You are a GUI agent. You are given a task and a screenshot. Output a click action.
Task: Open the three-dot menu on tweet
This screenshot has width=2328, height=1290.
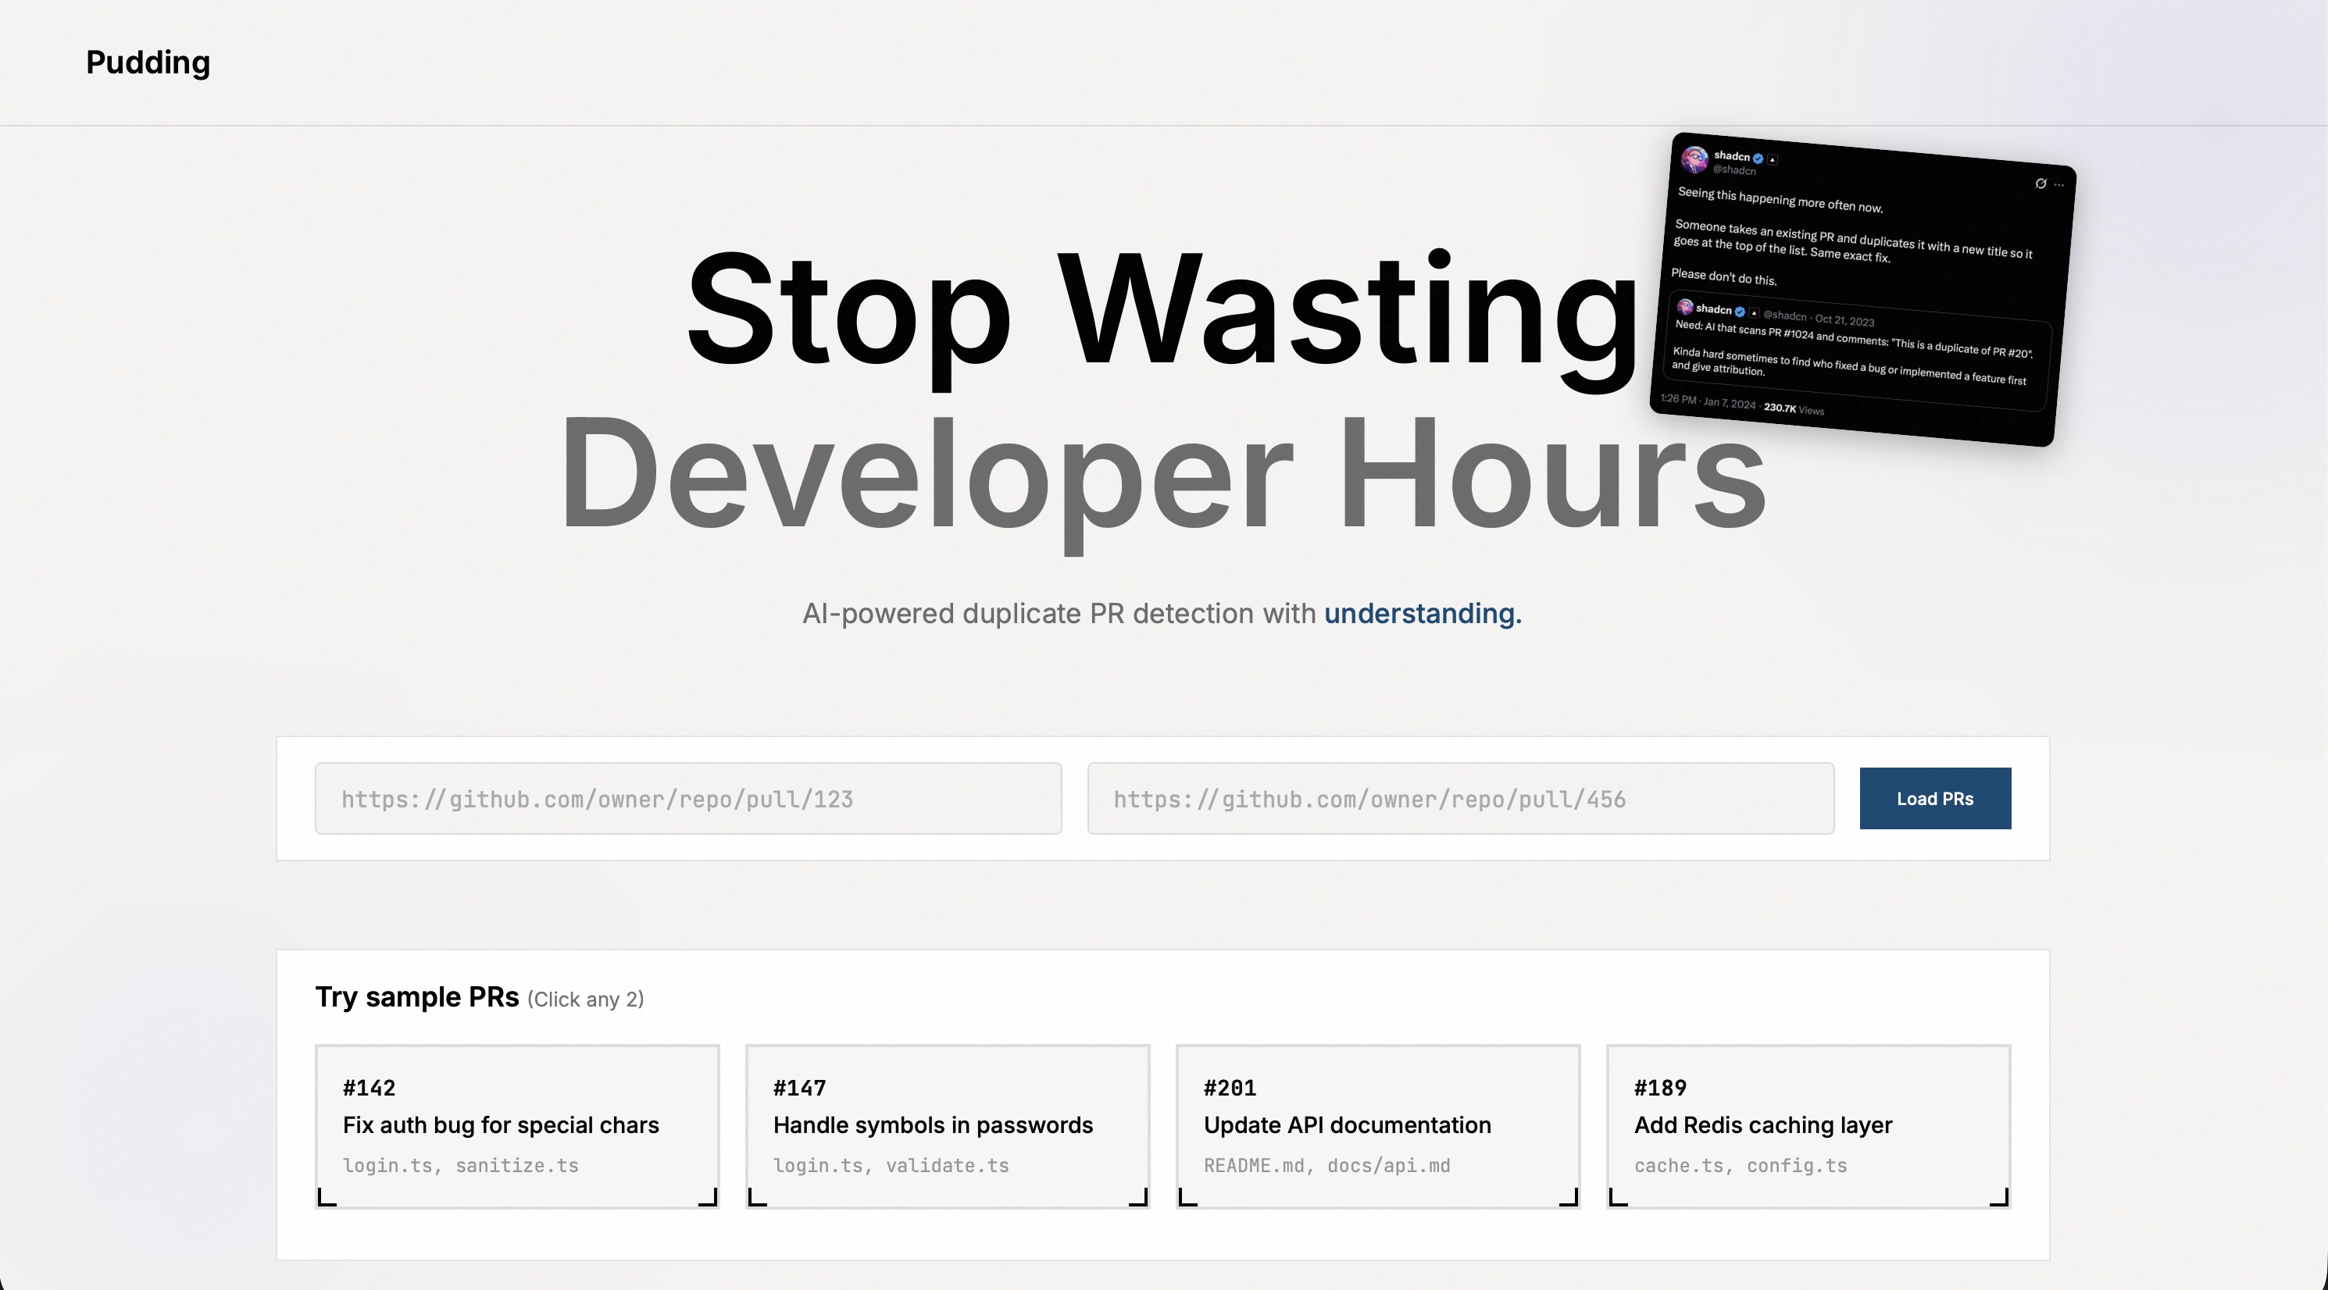coord(2058,185)
